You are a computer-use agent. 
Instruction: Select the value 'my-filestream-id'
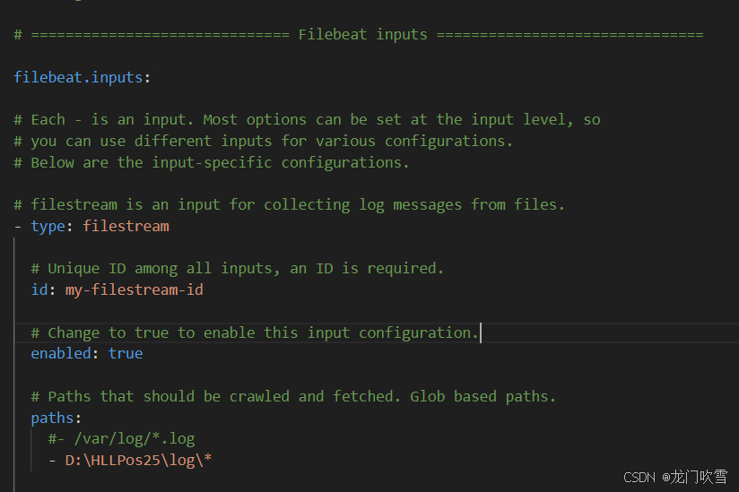point(135,289)
